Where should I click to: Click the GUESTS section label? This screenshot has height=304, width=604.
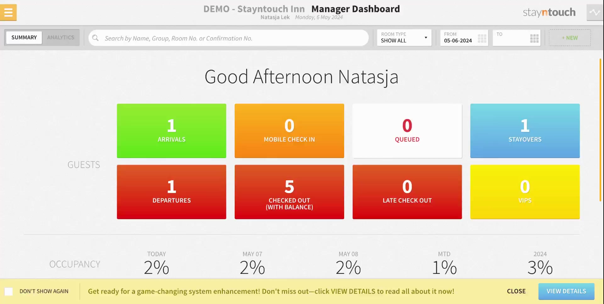tap(84, 165)
